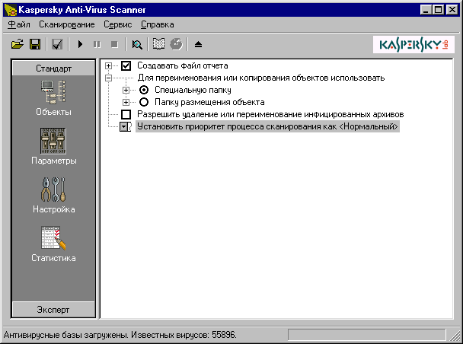The image size is (463, 344).
Task: Open the help book icon
Action: coord(158,44)
